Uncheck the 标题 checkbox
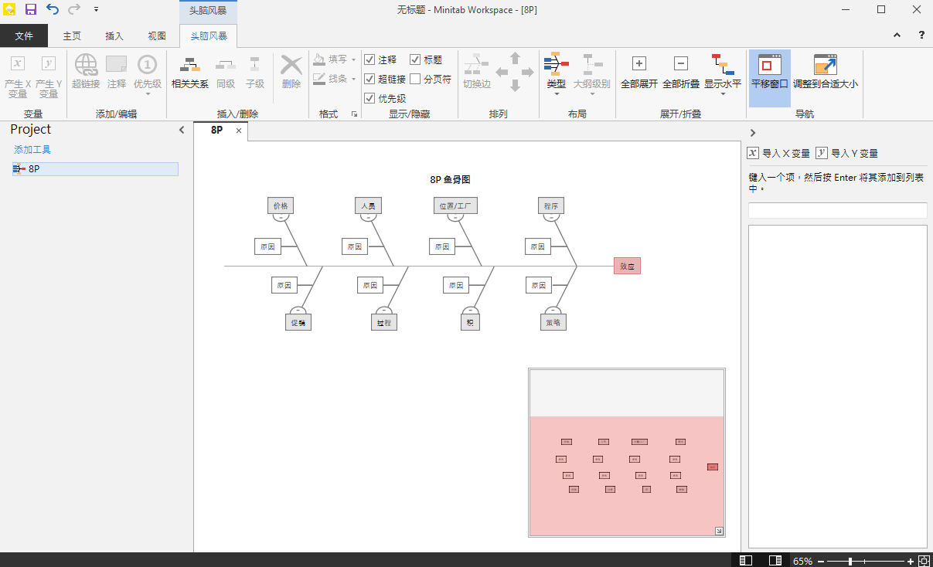Image resolution: width=933 pixels, height=567 pixels. [x=415, y=59]
